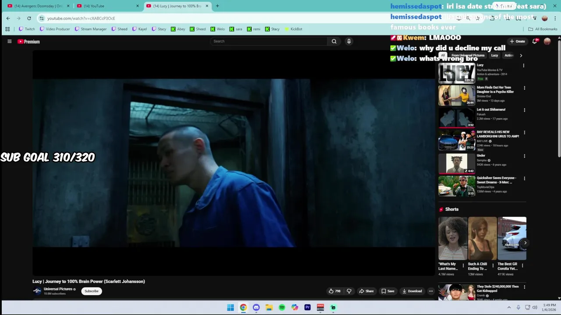The width and height of the screenshot is (561, 315).
Task: Close the Avengers: Doomsday tab
Action: coord(68,6)
